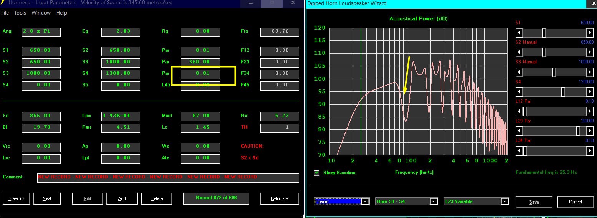Click the S1 slider right arrow
The image size is (597, 218).
[x=590, y=33]
